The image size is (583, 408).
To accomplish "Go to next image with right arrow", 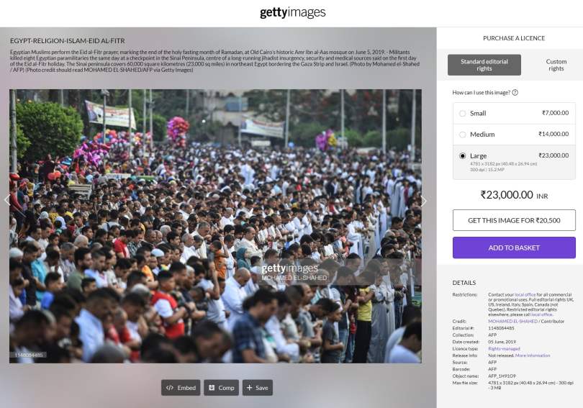I will coord(424,201).
